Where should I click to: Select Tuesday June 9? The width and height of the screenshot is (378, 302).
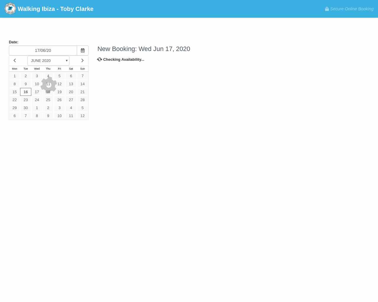(x=26, y=84)
